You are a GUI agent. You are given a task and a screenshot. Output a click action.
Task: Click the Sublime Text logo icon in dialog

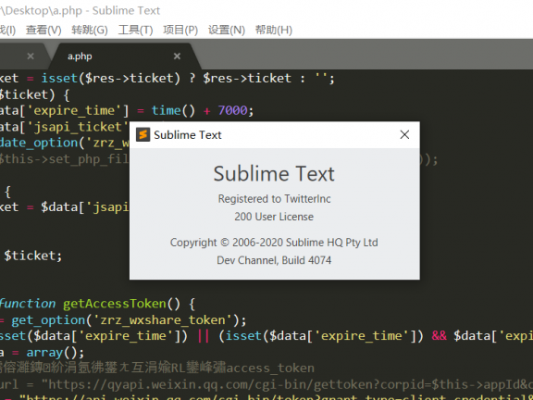143,134
